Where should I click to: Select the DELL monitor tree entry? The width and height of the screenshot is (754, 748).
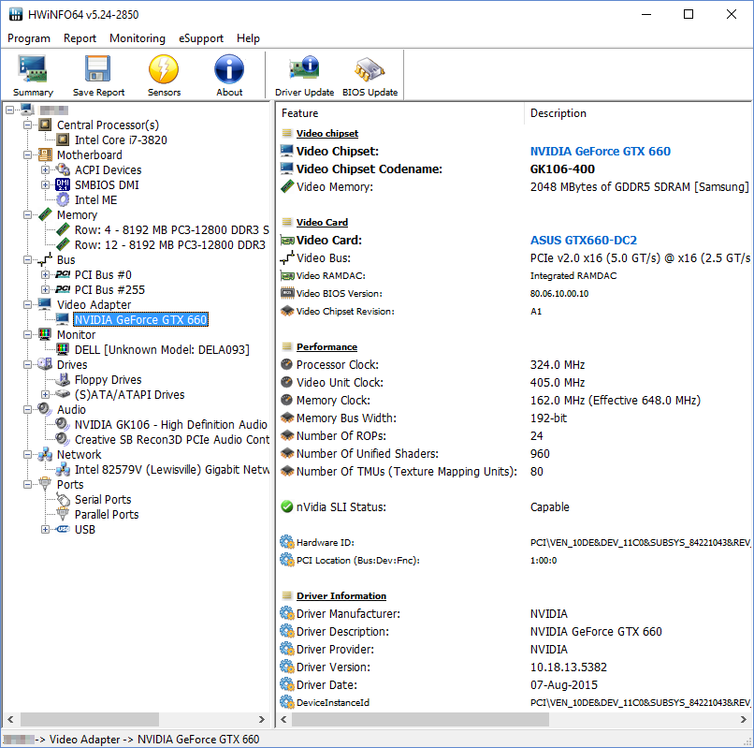click(x=162, y=349)
